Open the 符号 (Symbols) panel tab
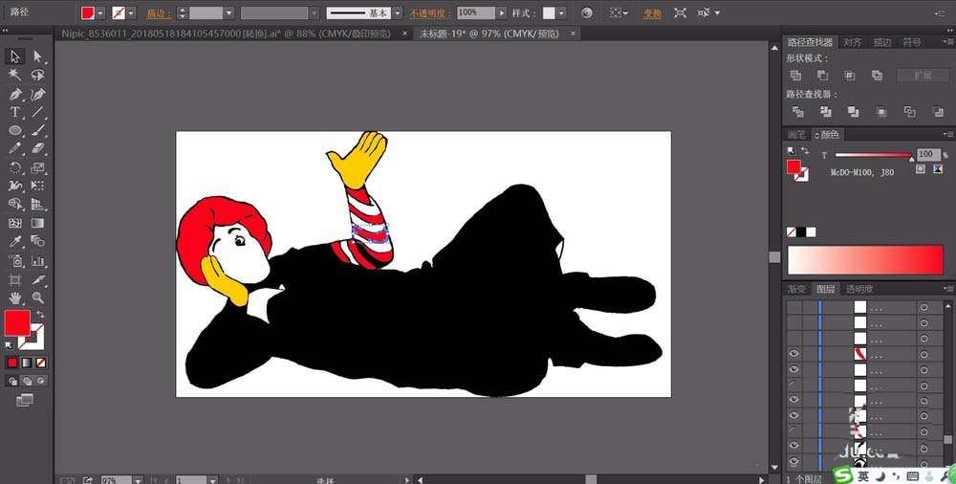Viewport: 956px width, 484px height. click(x=911, y=42)
